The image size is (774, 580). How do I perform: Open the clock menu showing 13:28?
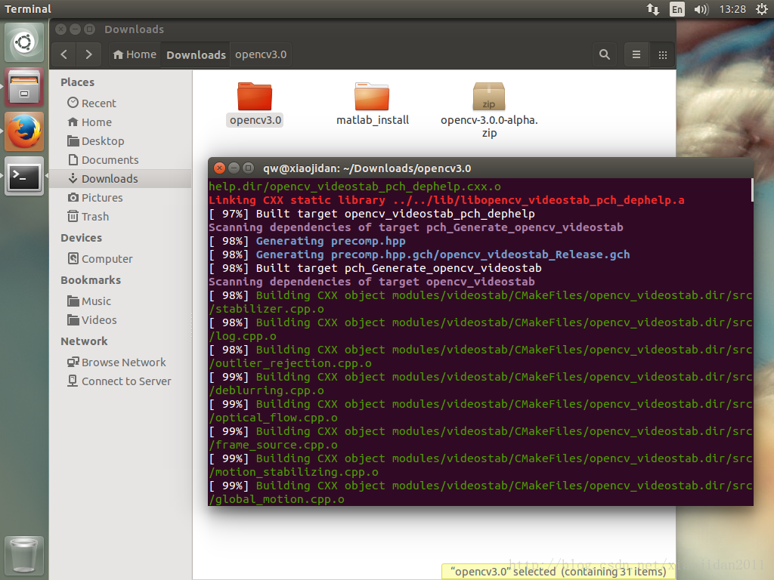[733, 9]
